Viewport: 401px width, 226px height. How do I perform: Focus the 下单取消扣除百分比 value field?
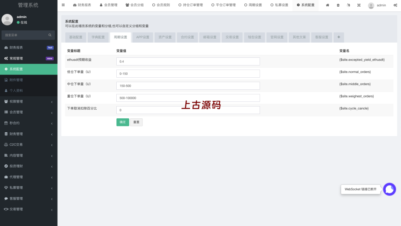point(188,110)
